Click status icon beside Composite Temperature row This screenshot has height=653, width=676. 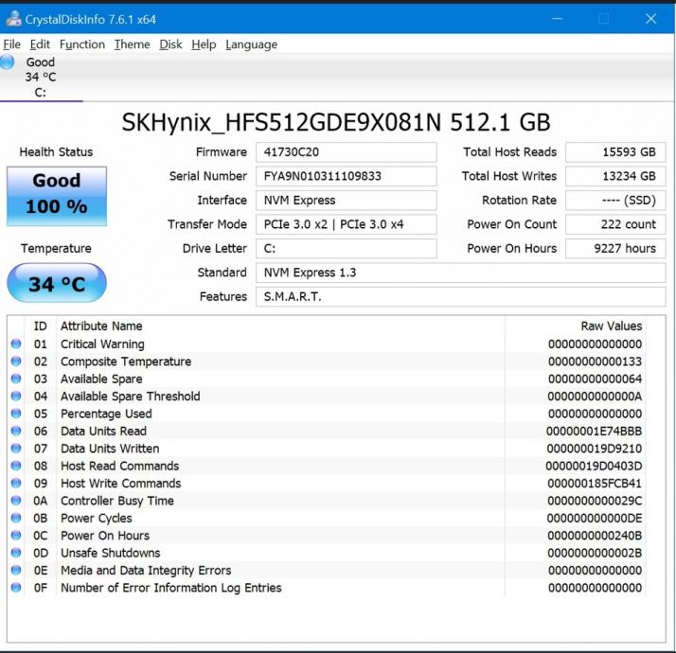point(16,362)
